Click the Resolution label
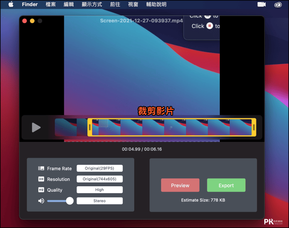The height and width of the screenshot is (228, 289). pos(59,179)
